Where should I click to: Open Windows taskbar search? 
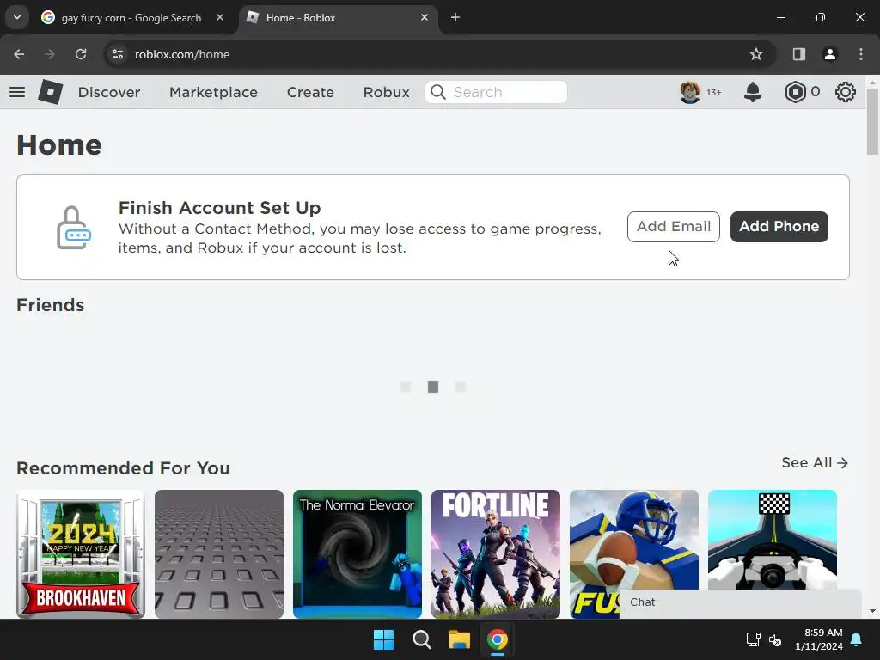click(421, 639)
